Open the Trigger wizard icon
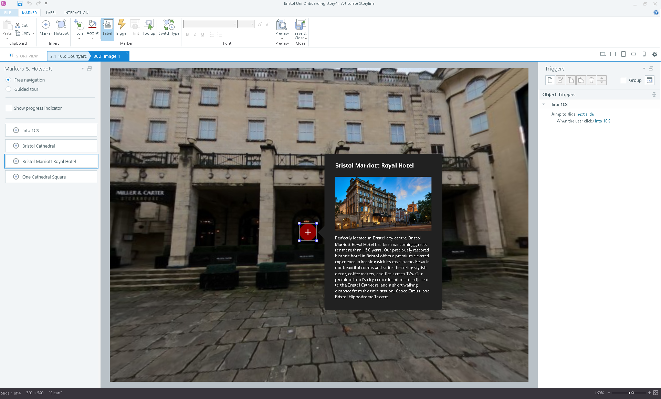Image resolution: width=661 pixels, height=399 pixels. [121, 27]
